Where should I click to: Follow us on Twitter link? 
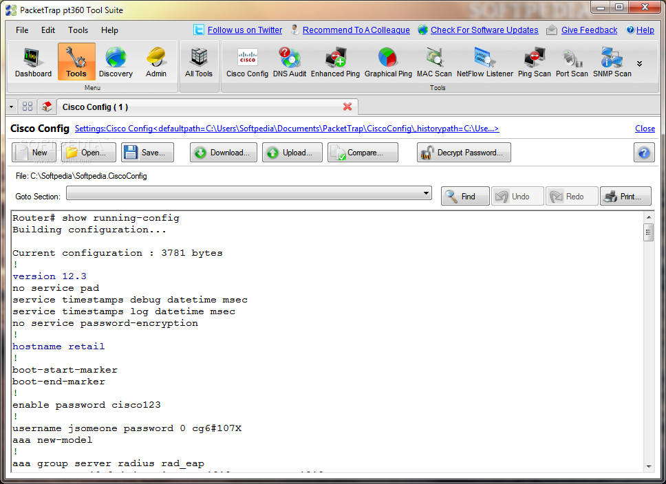click(245, 30)
